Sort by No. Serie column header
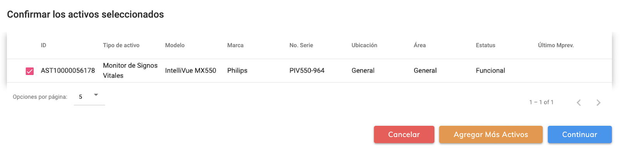This screenshot has height=168, width=621. [301, 45]
